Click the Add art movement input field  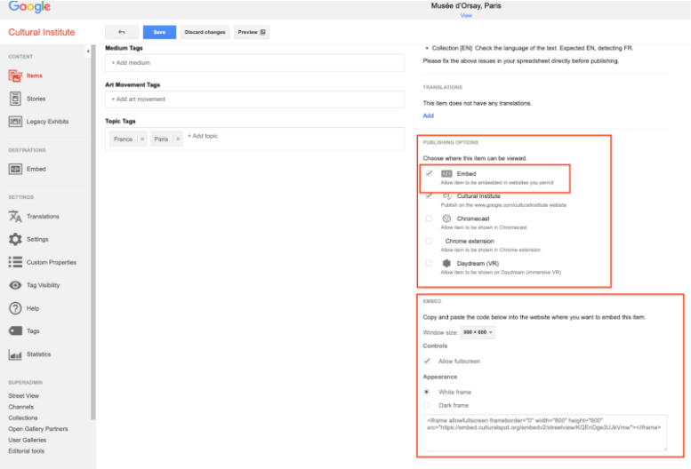pos(254,99)
